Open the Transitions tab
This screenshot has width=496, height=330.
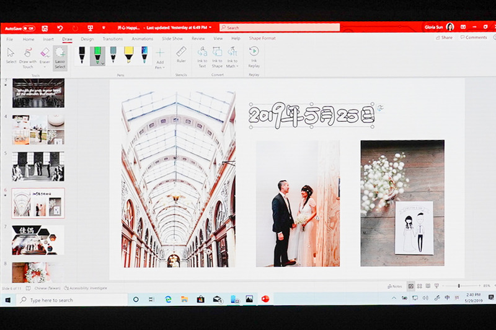coord(113,38)
